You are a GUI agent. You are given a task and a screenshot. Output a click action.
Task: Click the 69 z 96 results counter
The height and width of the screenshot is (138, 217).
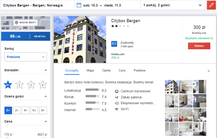[x=15, y=37]
